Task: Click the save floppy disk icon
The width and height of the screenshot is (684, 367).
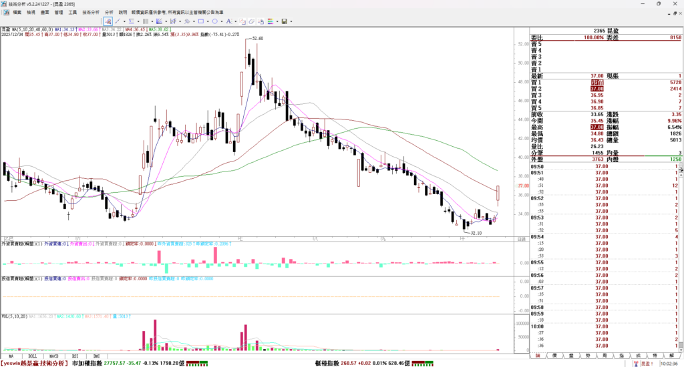Action: [284, 21]
